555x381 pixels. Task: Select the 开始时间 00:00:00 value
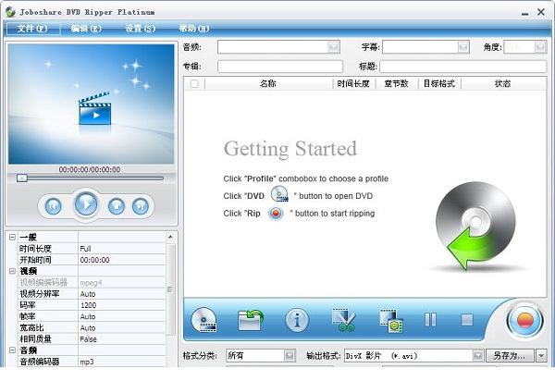(x=121, y=260)
